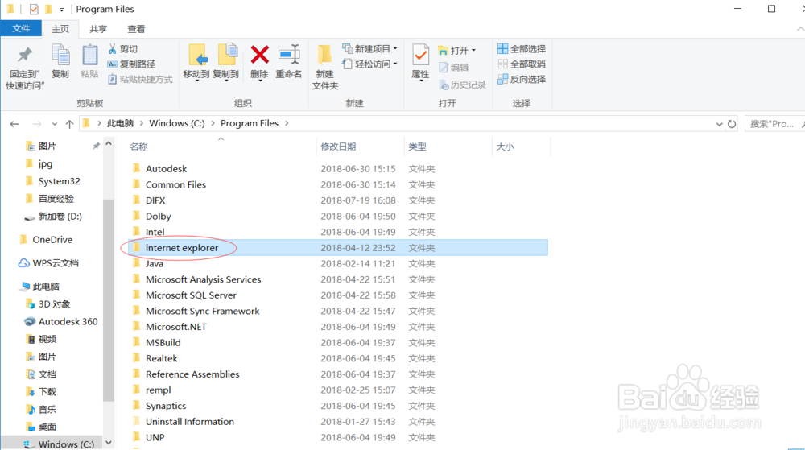Select the Reference Assemblies folder

coord(338,374)
